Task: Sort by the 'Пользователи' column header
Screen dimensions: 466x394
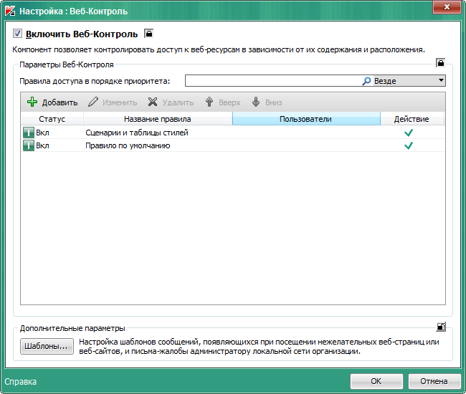Action: (306, 119)
